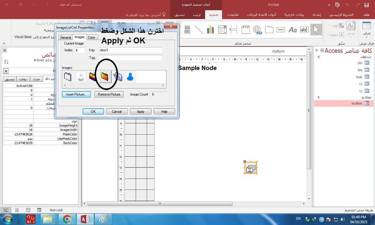Select the option group (XYZ) control
Viewport: 375px width, 225px height.
(246, 29)
